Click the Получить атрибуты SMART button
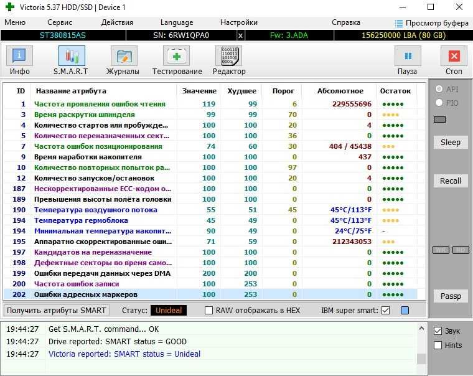 [x=57, y=310]
